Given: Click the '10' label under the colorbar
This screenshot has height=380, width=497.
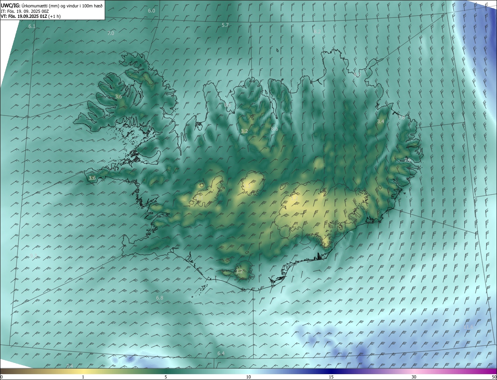Looking at the screenshot, I should pos(248,377).
